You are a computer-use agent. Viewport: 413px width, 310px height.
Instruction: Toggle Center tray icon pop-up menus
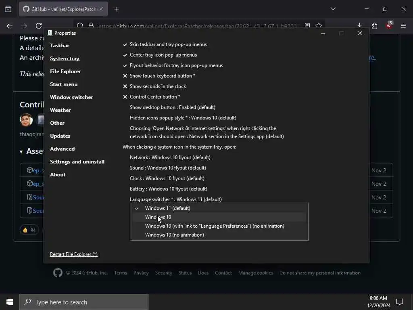[160, 55]
